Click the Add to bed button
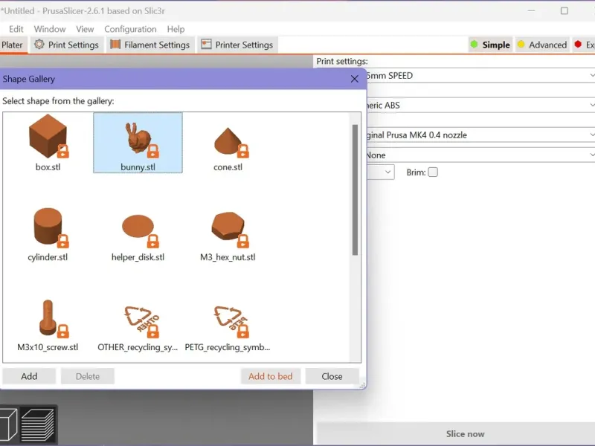The image size is (595, 446). coord(271,376)
